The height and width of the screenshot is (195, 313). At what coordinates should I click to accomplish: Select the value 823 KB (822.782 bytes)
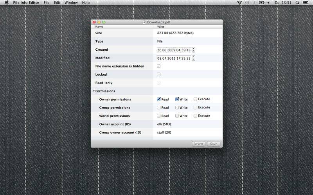tap(175, 33)
